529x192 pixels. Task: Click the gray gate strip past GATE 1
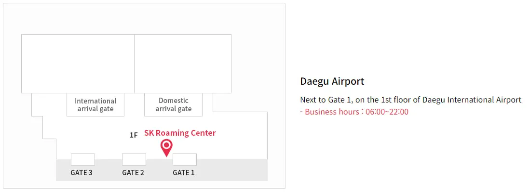point(232,170)
